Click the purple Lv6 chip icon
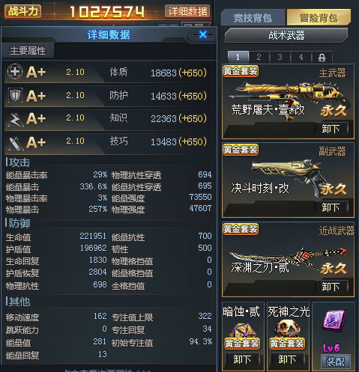This screenshot has height=372, width=359. point(334,320)
